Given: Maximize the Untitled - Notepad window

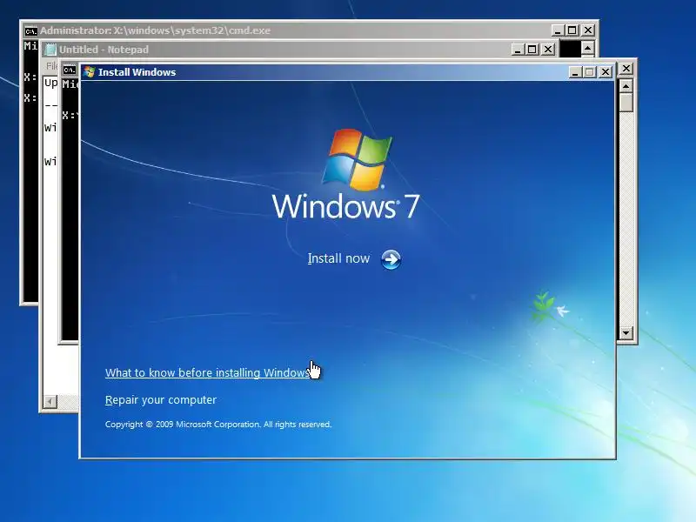Looking at the screenshot, I should (x=532, y=50).
